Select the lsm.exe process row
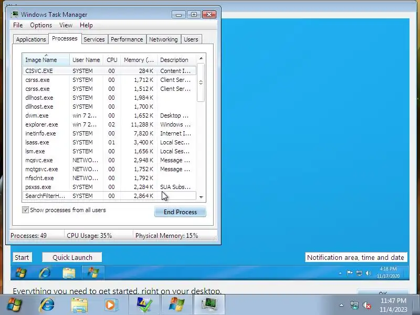This screenshot has height=315, width=420. (x=109, y=151)
